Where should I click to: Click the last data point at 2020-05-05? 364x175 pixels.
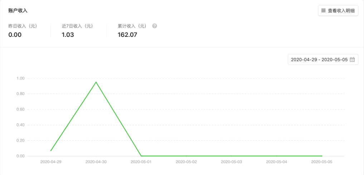tap(322, 156)
